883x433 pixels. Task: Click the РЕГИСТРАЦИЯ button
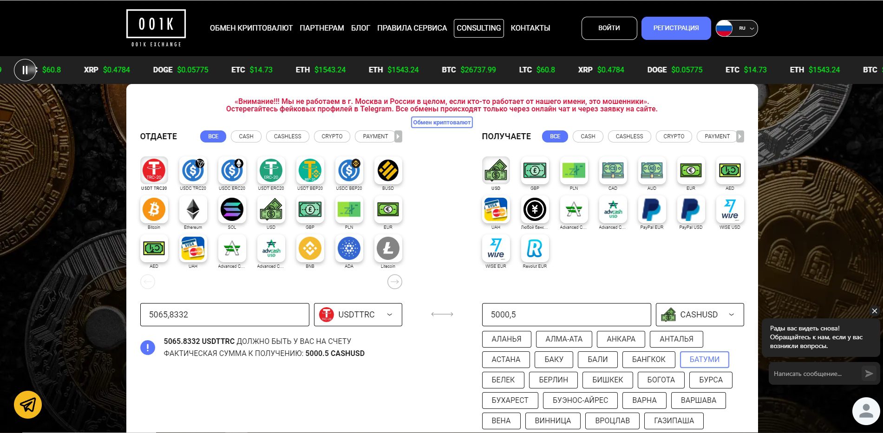(x=676, y=28)
